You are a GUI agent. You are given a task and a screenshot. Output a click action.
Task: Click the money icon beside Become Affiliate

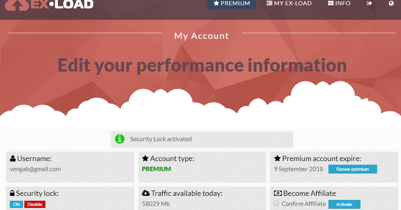pos(278,193)
